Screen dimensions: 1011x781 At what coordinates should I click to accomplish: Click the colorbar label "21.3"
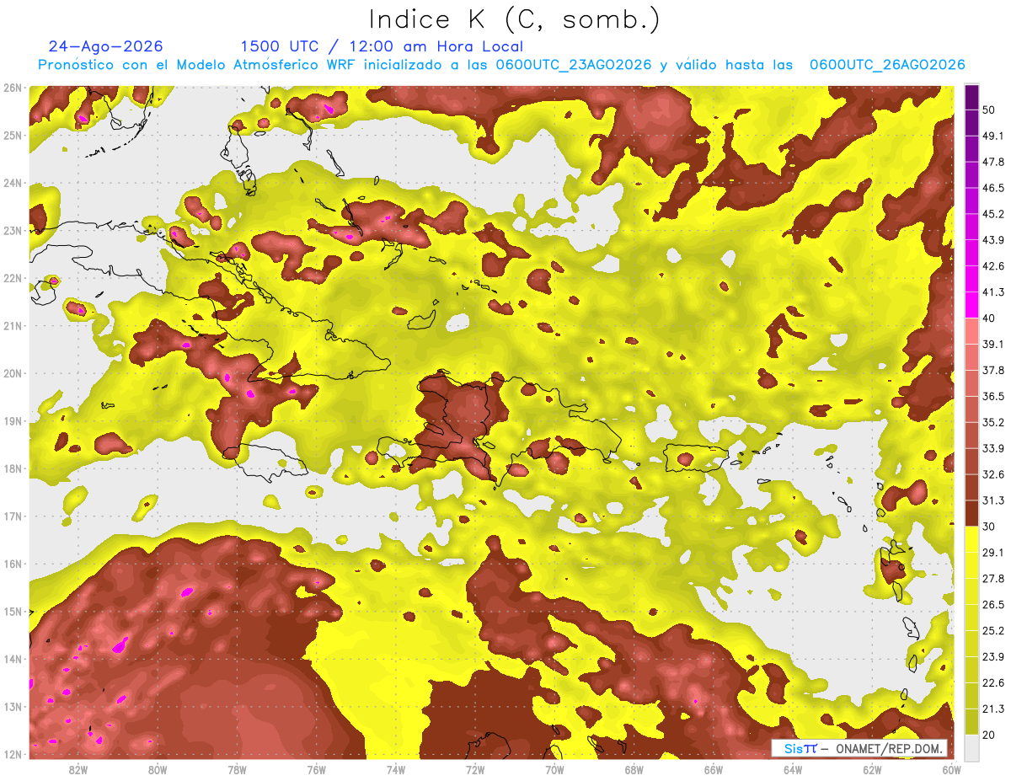click(x=994, y=709)
